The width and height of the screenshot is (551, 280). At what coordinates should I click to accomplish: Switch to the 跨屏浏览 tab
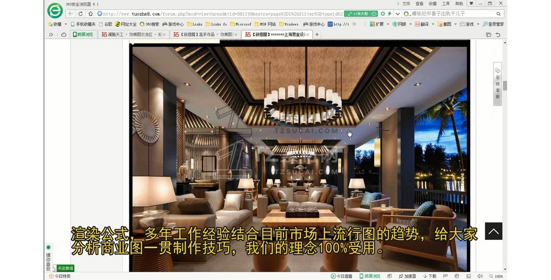click(83, 35)
